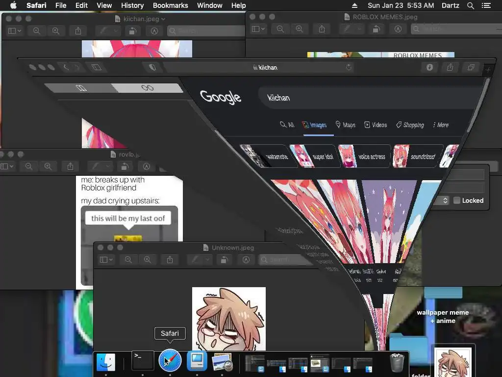Open sidebar view dropdown in rovlb window

7,166
